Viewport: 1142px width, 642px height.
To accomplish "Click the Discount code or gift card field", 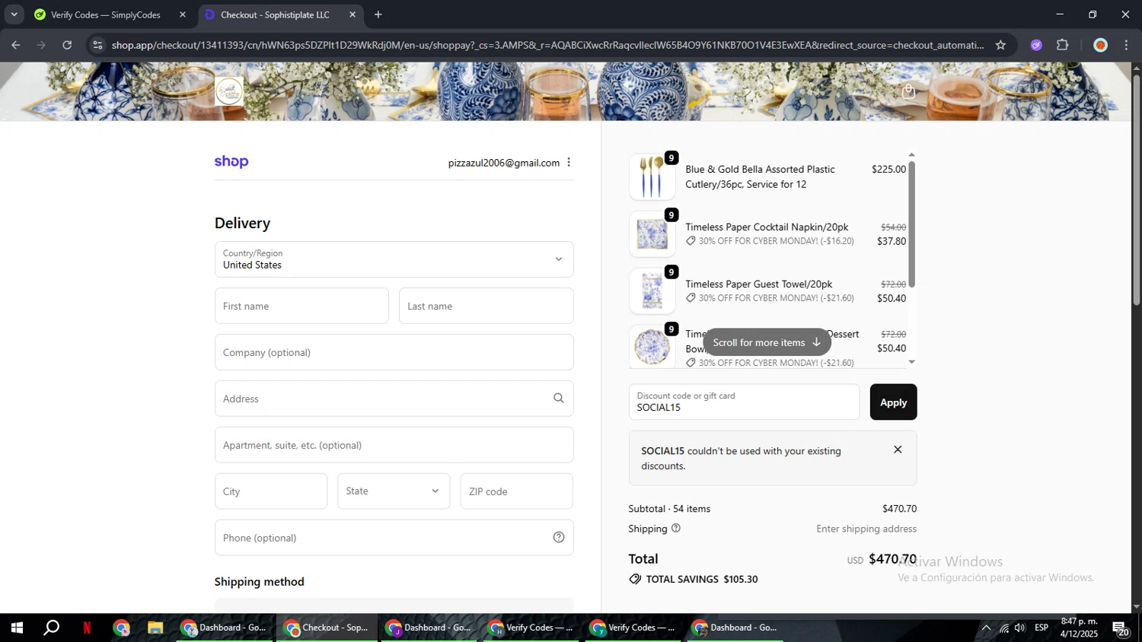I will coord(744,402).
